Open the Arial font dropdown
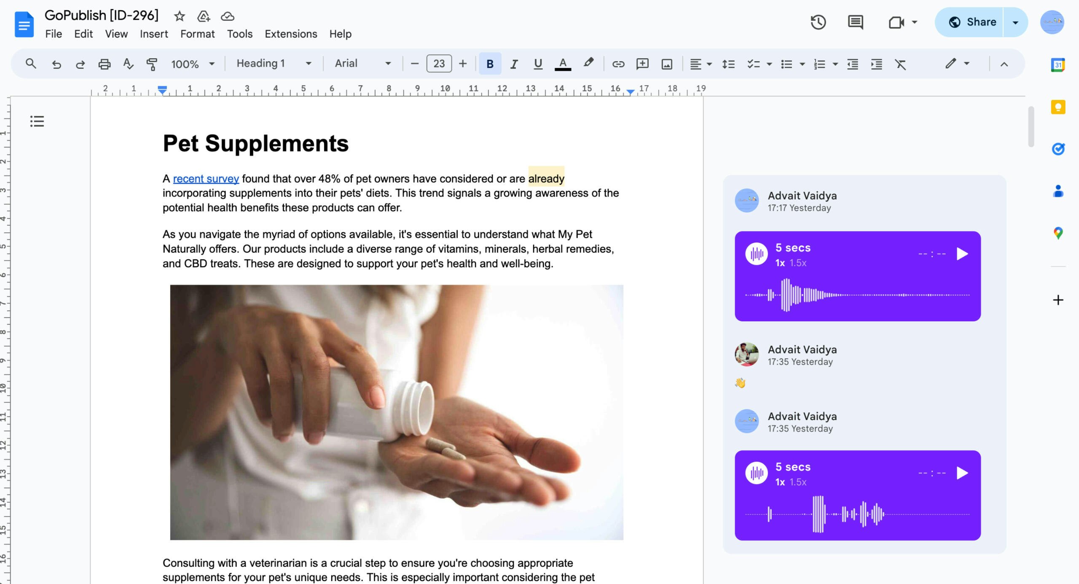The height and width of the screenshot is (584, 1079). 362,64
